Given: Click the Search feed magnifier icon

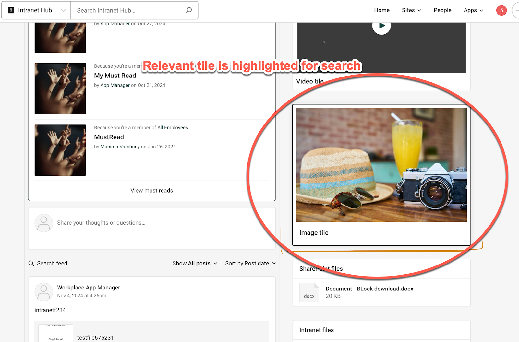Looking at the screenshot, I should pos(31,263).
